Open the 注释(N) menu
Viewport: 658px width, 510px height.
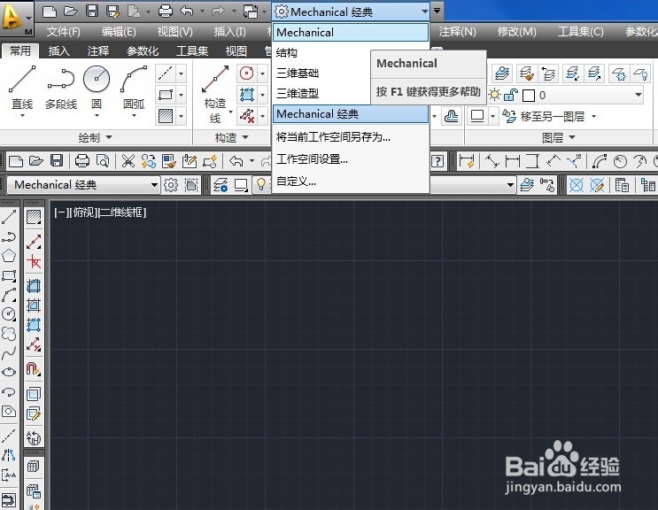[457, 32]
